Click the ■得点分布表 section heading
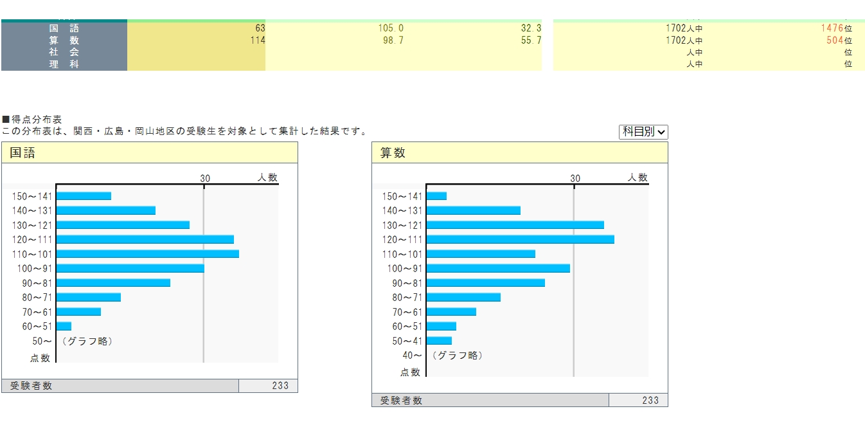Screen dimensions: 865x427 32,120
